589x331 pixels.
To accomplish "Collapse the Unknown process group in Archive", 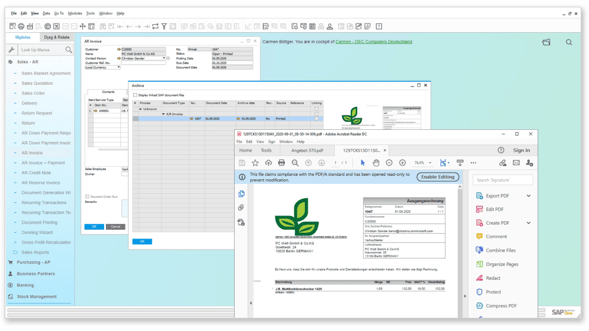I will [x=140, y=109].
